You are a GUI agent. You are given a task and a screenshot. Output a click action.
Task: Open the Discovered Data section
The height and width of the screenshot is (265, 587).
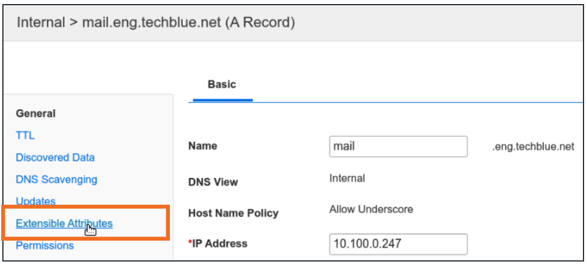coord(55,158)
